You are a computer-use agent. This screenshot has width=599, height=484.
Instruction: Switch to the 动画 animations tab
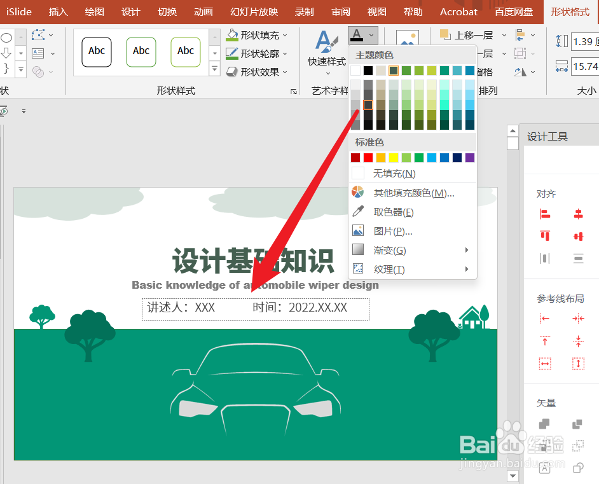[x=203, y=12]
